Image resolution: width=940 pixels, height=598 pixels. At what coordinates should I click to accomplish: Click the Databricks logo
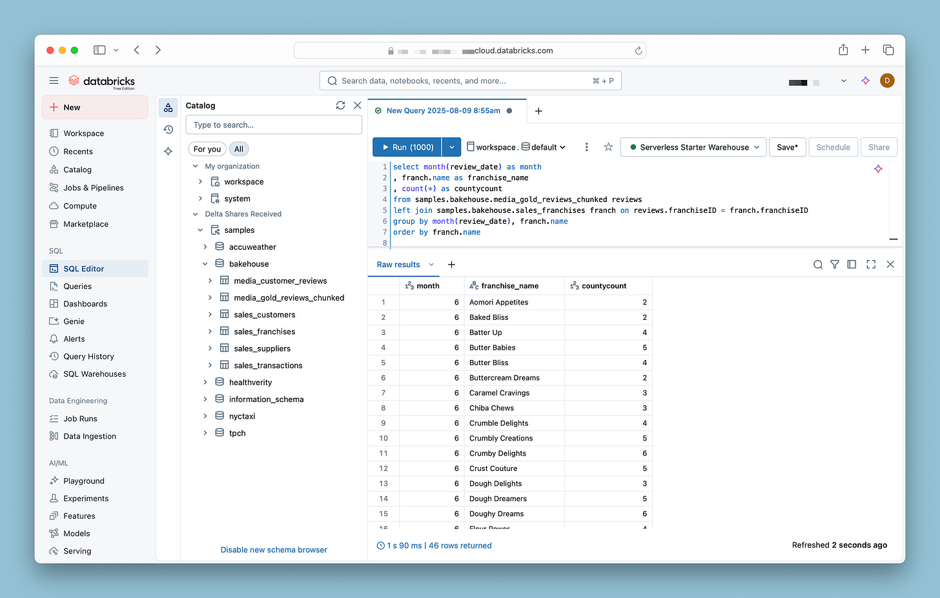click(101, 81)
